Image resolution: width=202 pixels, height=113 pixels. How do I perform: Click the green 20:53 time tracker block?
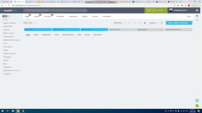[x=156, y=10]
